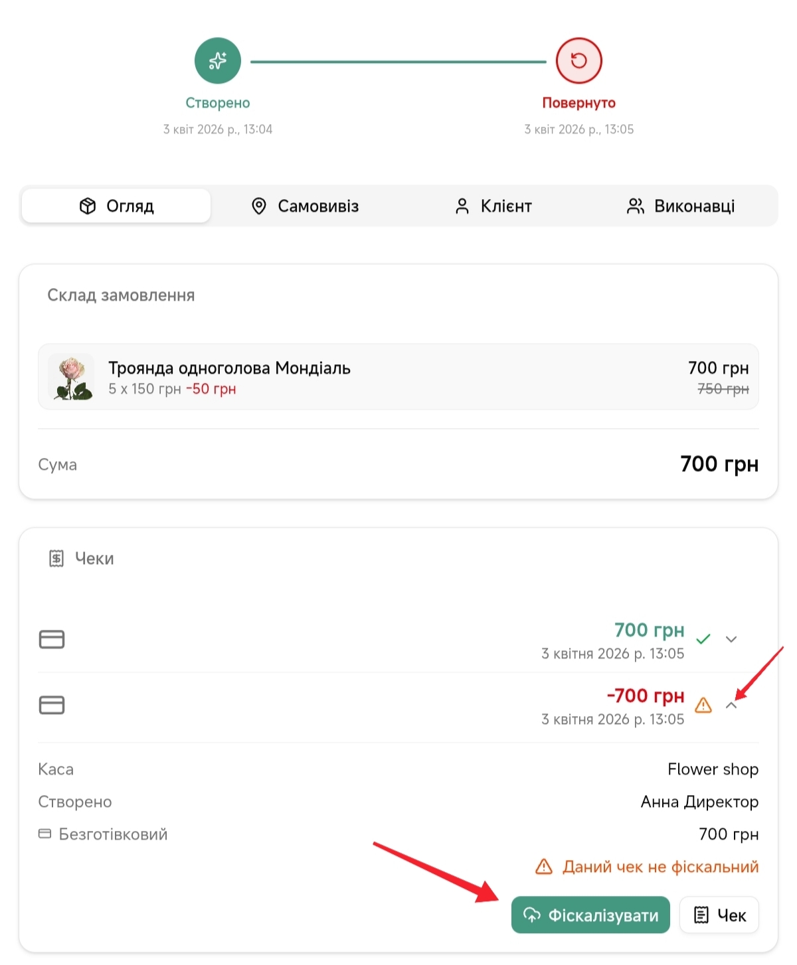Click the Троянда одноголова Мондіаль item name
The image size is (797, 965).
[x=229, y=368]
